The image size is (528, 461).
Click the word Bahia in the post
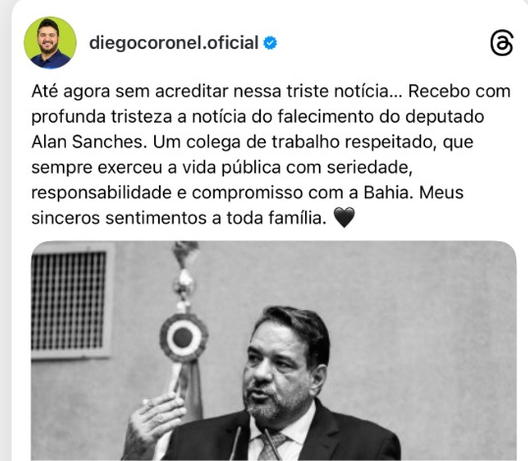(389, 192)
